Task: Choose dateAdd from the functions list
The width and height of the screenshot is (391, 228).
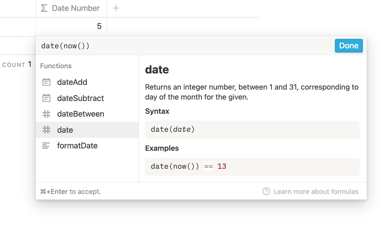Action: point(72,82)
